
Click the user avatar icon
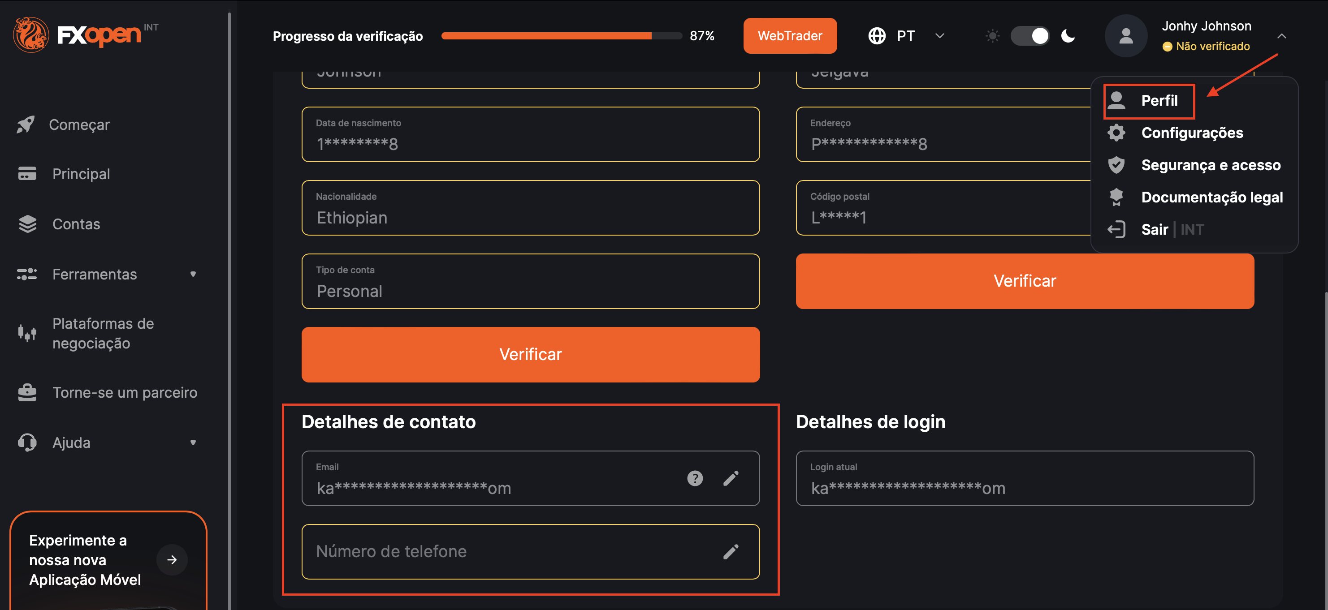tap(1125, 35)
